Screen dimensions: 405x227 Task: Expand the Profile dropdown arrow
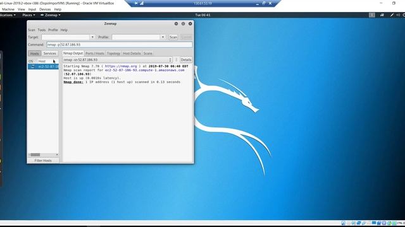[x=163, y=37]
